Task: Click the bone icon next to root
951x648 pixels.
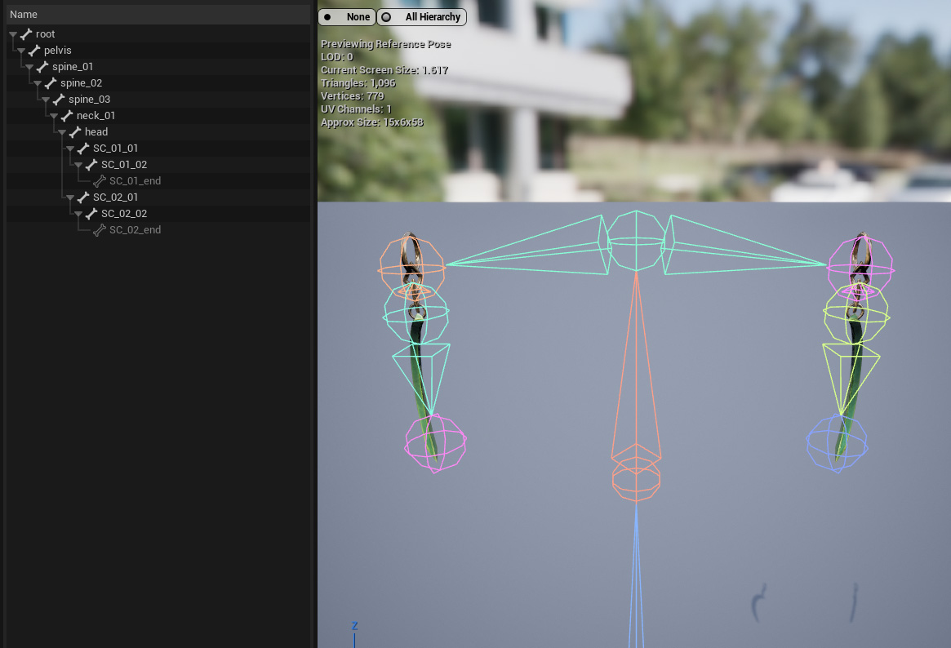Action: click(x=26, y=34)
